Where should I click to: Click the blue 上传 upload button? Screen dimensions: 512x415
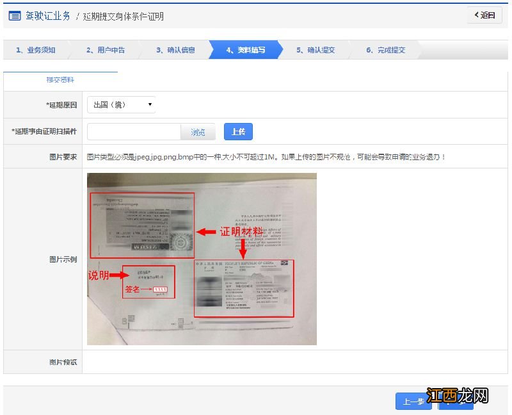pyautogui.click(x=237, y=131)
